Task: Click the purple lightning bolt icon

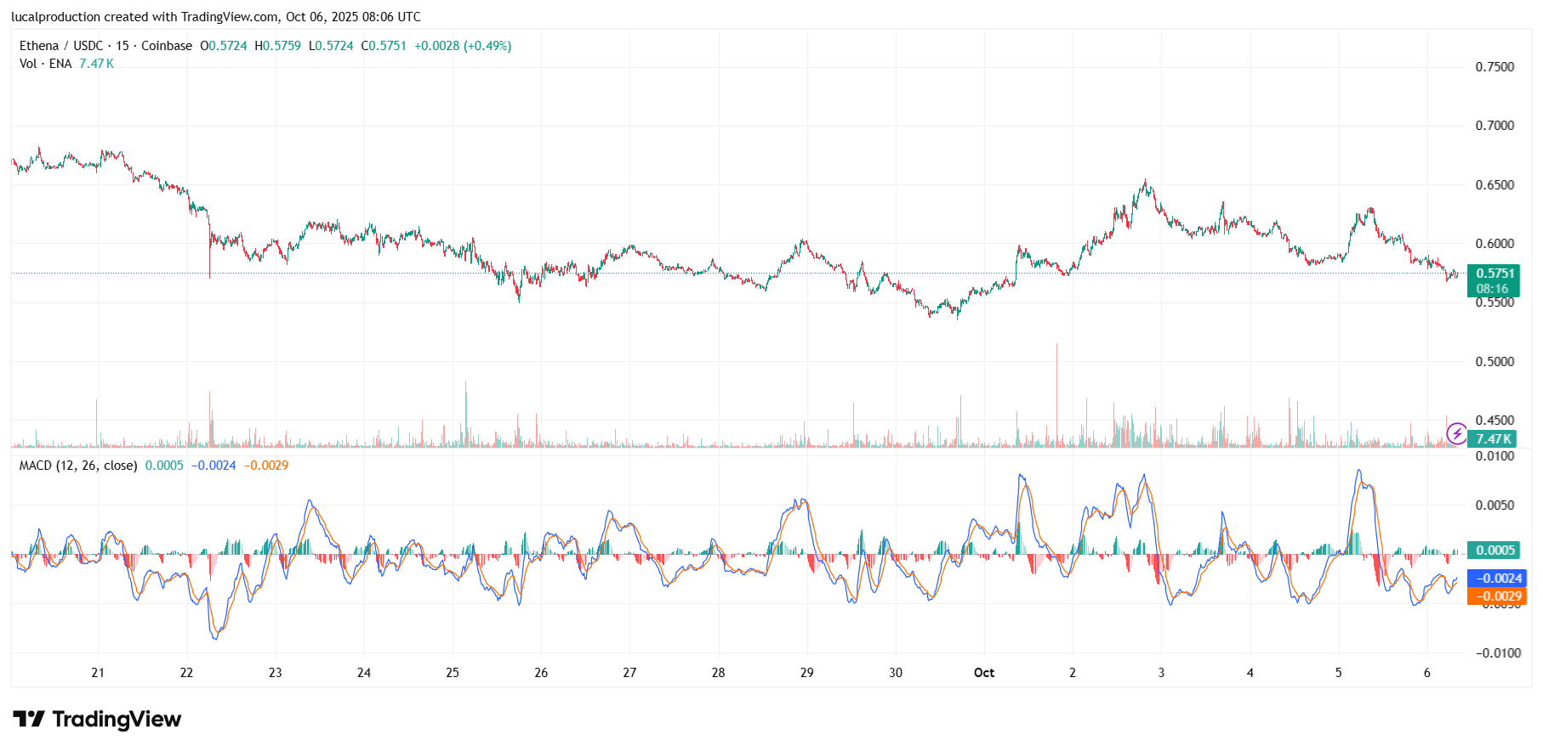Action: [x=1456, y=434]
